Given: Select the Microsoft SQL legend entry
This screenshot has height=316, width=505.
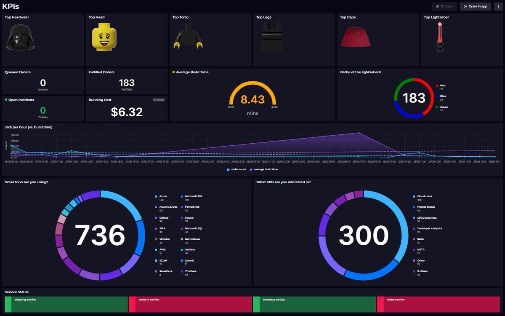Looking at the screenshot, I should 191,230.
